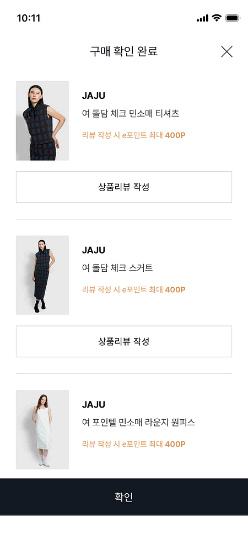
Task: Tap the Wi-Fi status icon
Action: point(217,18)
